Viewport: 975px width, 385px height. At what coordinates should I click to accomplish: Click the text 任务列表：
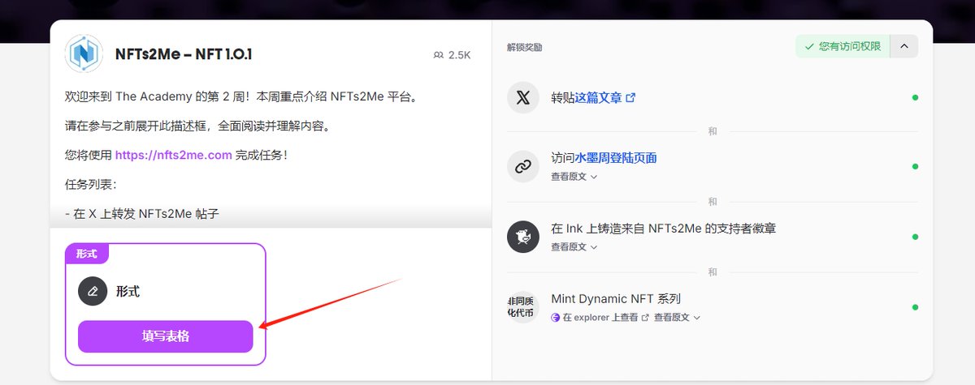coord(91,184)
